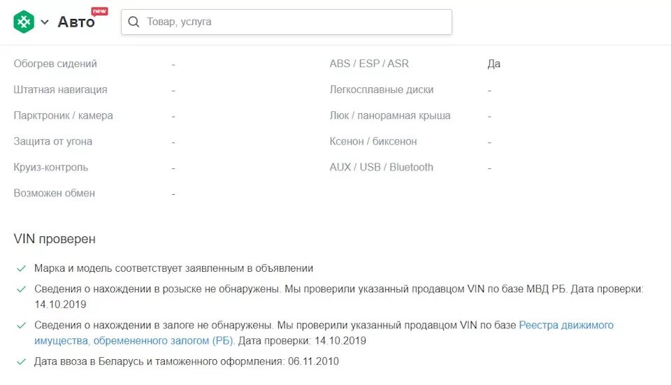Click the Возможен обмен label
The image size is (671, 385).
click(x=54, y=194)
